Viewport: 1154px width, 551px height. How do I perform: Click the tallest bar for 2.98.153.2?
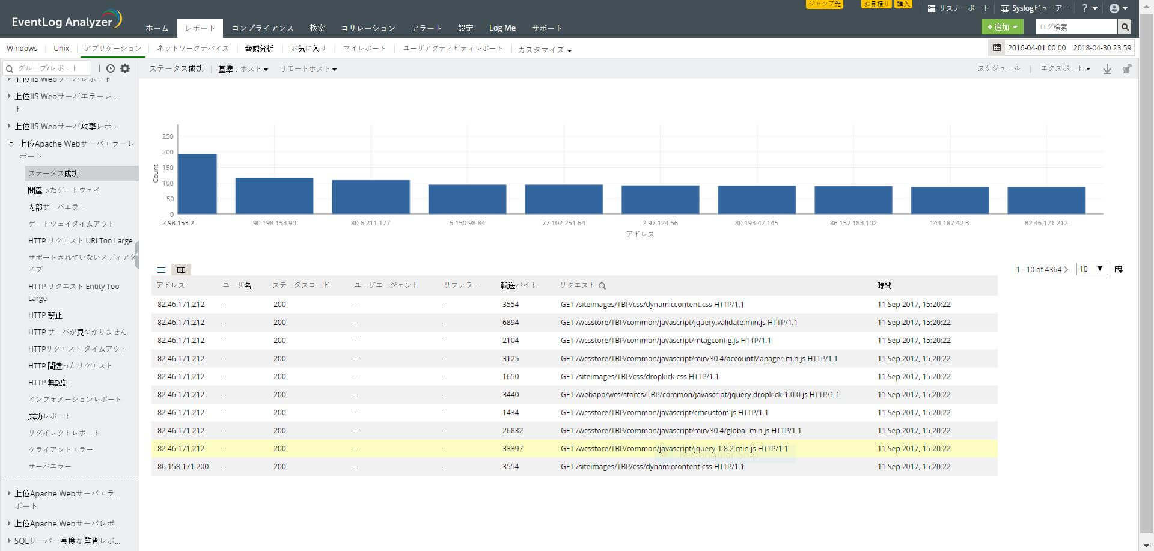pos(197,184)
